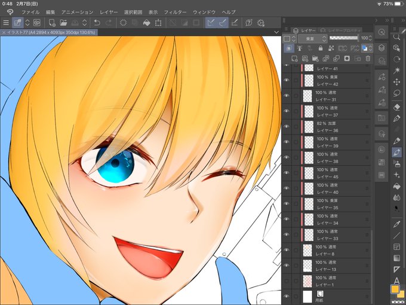Screen dimensions: 406x305
Task: Open the アニメーション menu
Action: 77,12
